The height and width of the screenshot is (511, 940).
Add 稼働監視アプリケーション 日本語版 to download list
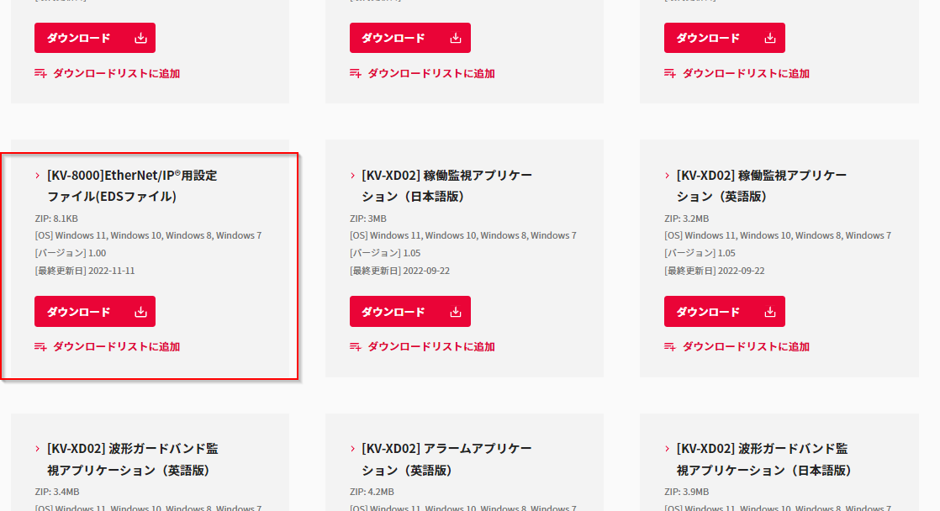[x=422, y=346]
